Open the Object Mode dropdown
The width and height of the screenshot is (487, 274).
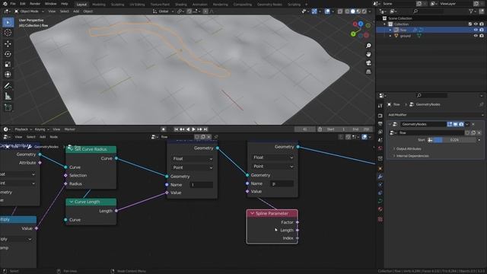tap(29, 11)
